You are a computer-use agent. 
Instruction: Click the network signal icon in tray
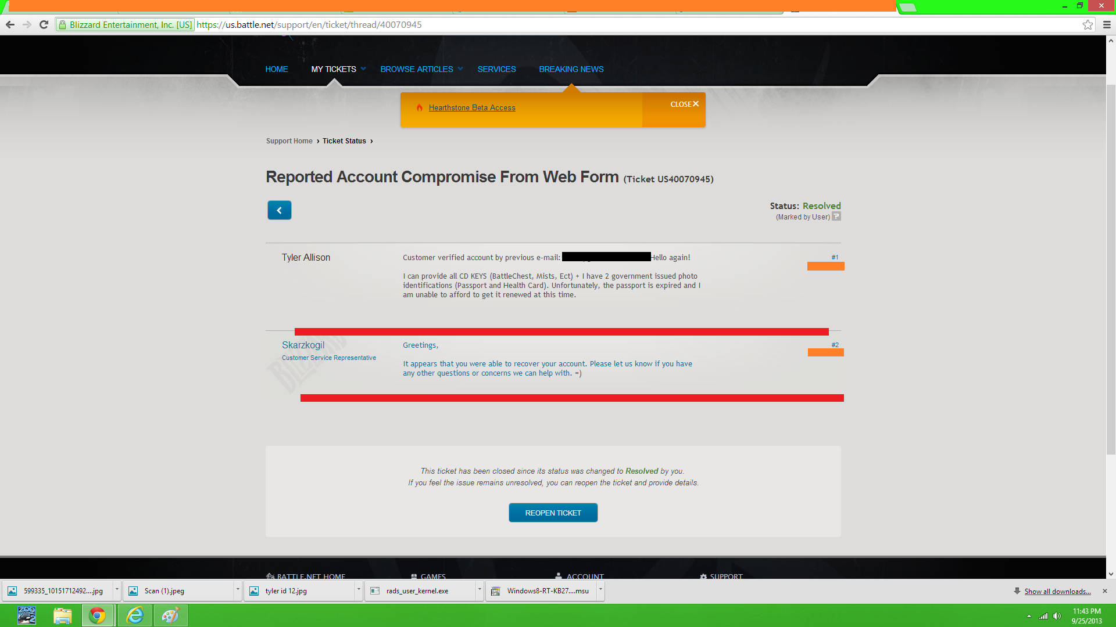point(1043,616)
